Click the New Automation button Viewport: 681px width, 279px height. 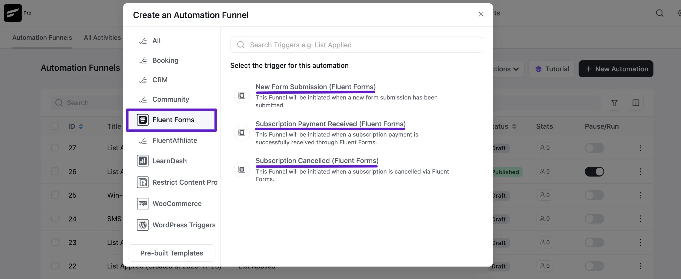tap(616, 69)
